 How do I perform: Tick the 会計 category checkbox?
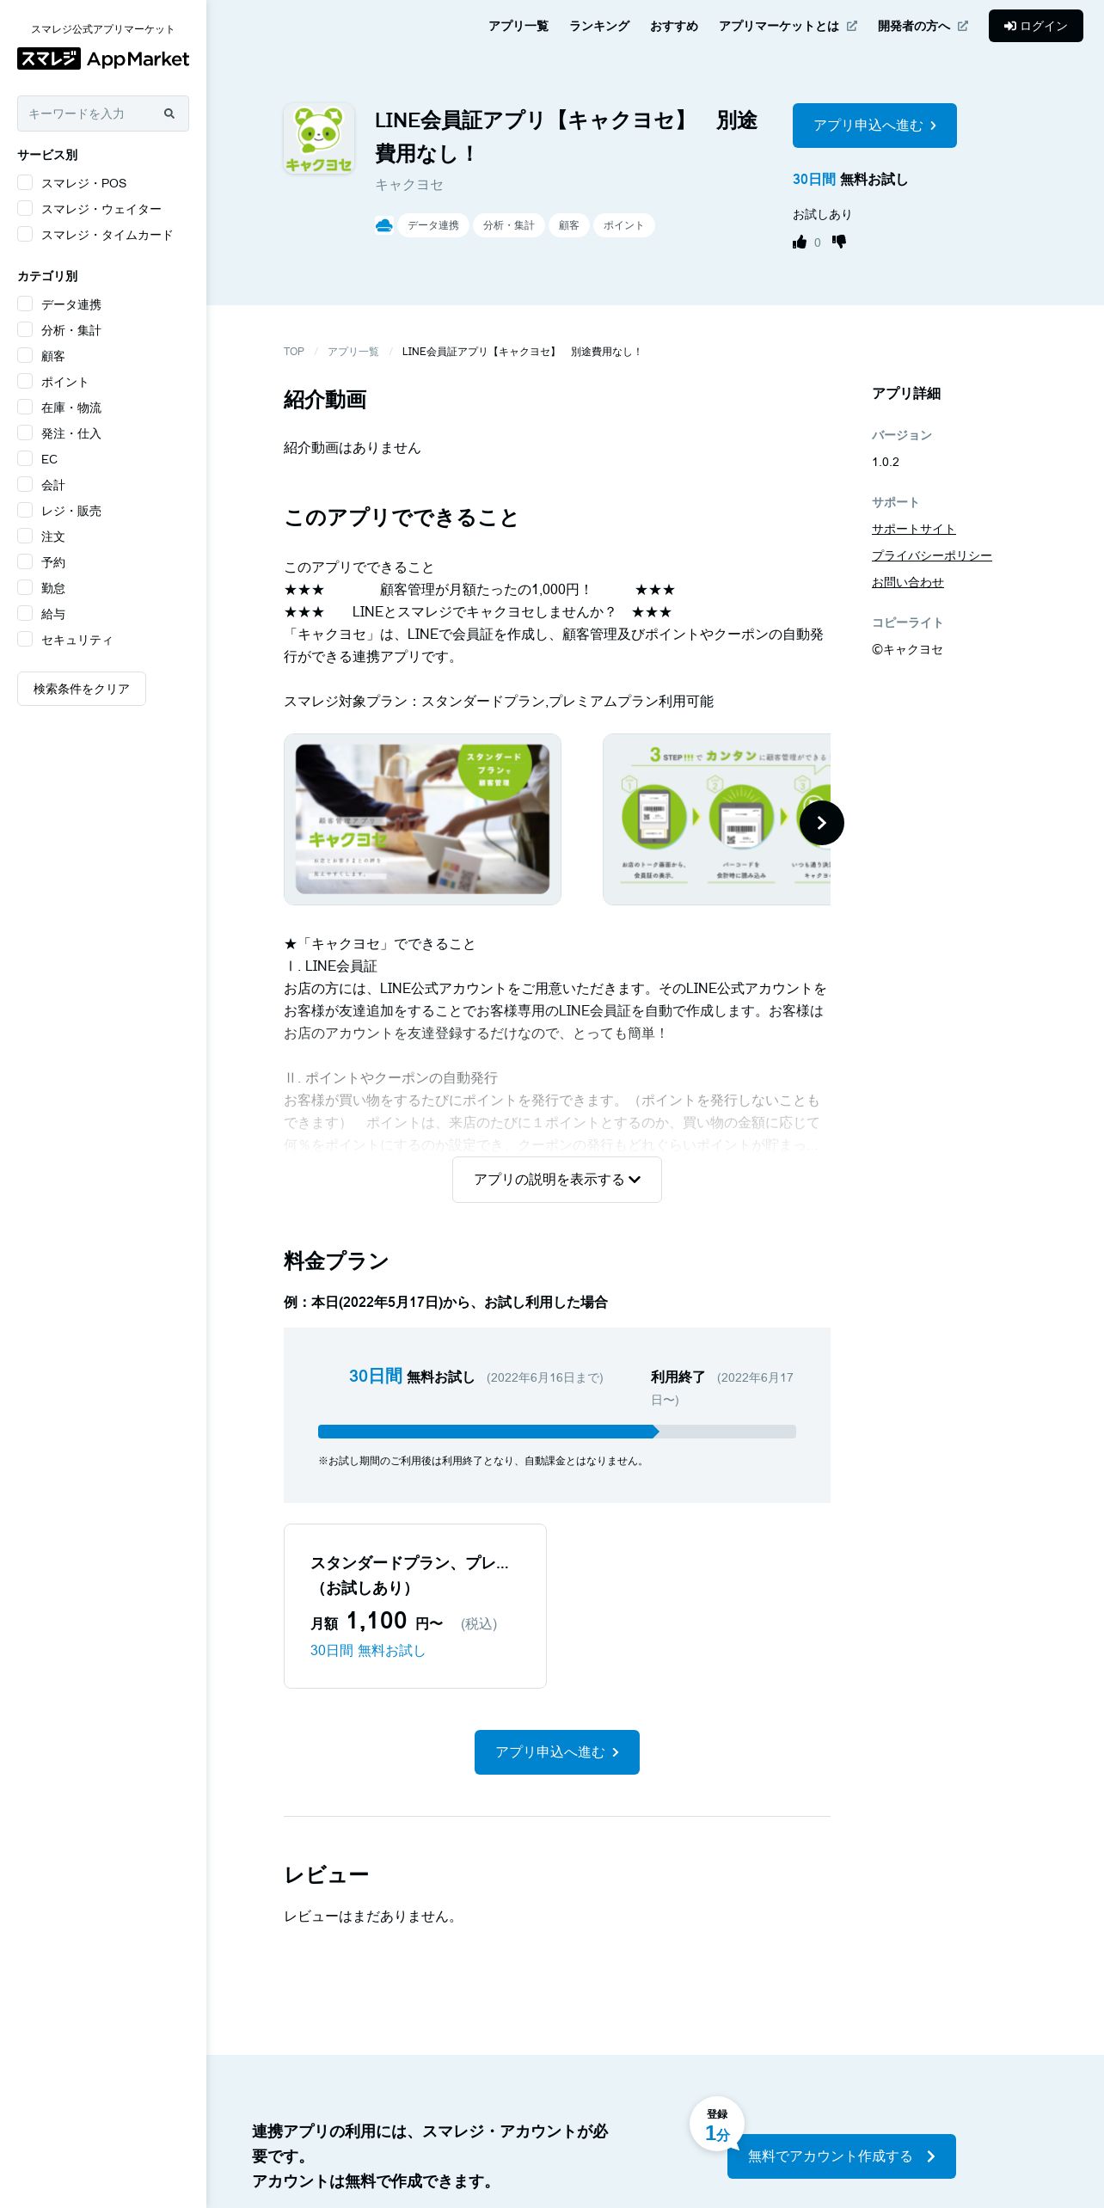[25, 484]
